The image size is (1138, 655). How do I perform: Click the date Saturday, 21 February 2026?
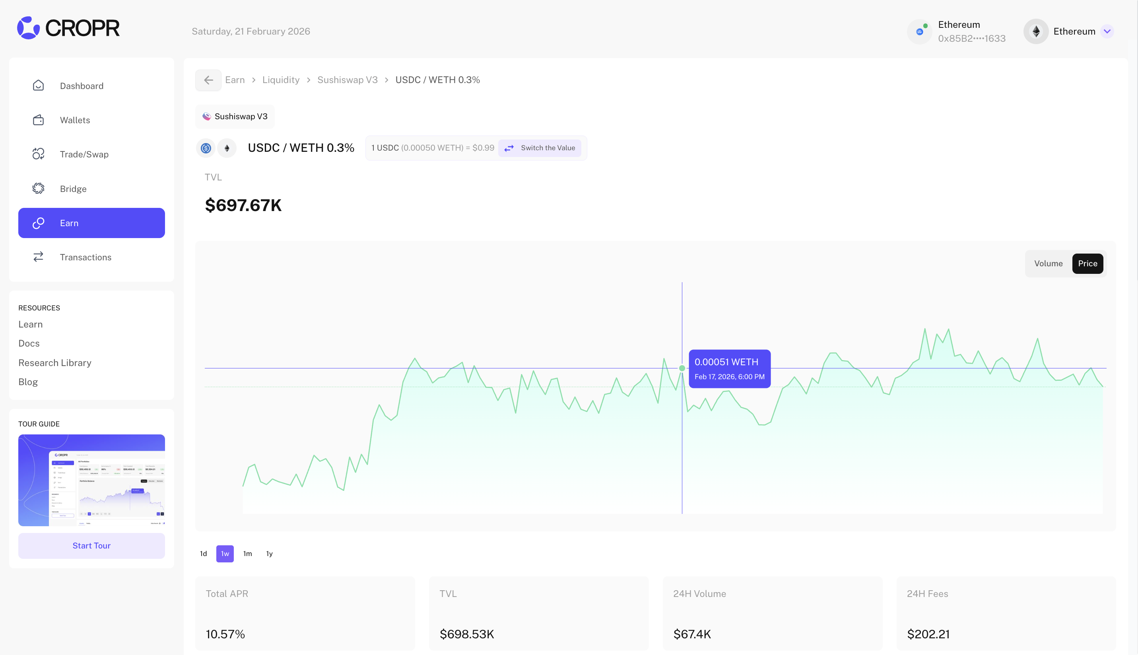[x=251, y=31]
